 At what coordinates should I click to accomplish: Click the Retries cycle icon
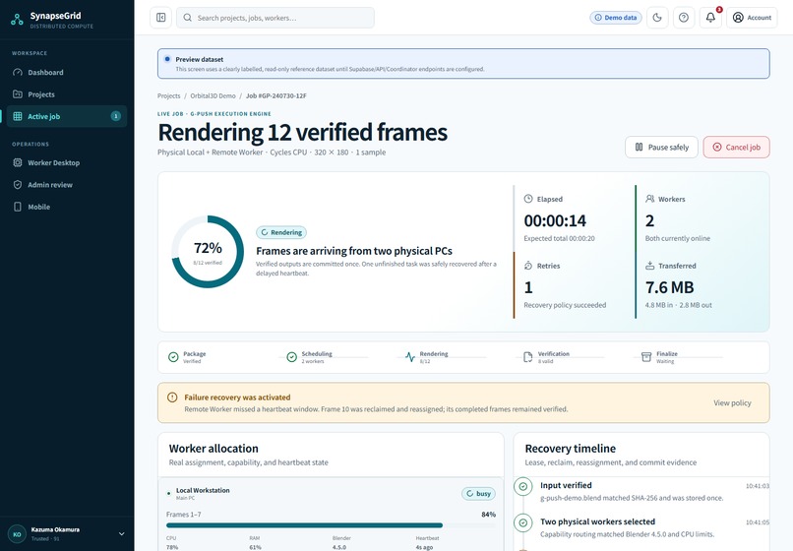[528, 266]
